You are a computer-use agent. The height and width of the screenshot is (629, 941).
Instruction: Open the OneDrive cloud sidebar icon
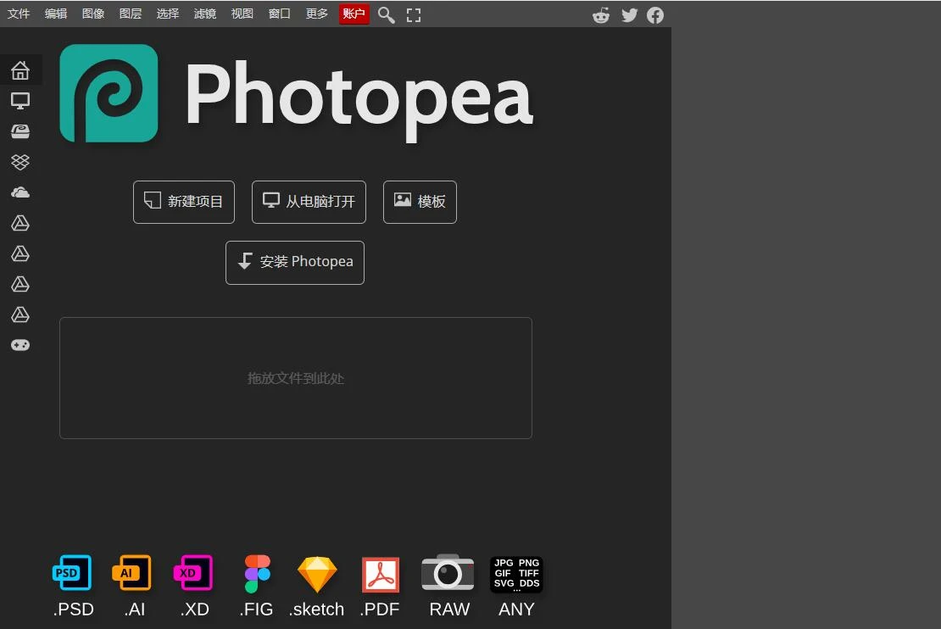(x=20, y=192)
